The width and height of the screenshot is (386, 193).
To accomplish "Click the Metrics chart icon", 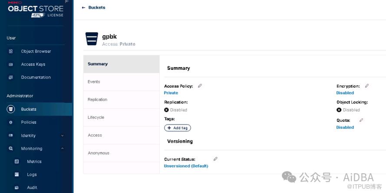I will 17,161.
